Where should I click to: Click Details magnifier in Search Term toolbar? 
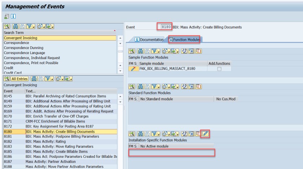pyautogui.click(x=7, y=26)
